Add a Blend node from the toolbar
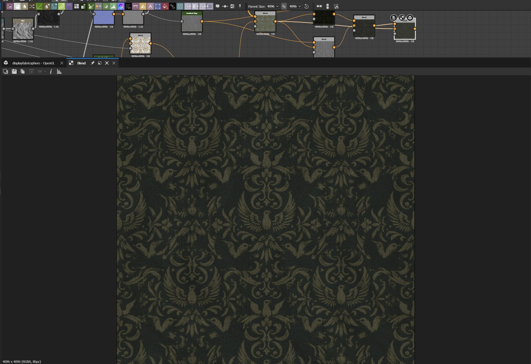Viewport: 531px width, 364px height. (17, 6)
